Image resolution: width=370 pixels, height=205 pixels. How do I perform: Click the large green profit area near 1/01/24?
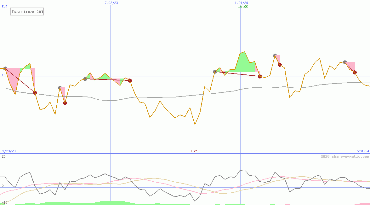pyautogui.click(x=244, y=63)
